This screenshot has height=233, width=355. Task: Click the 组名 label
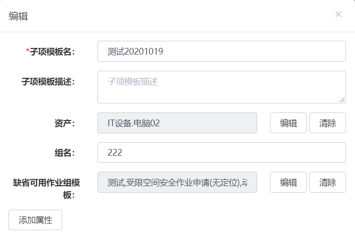coord(64,153)
